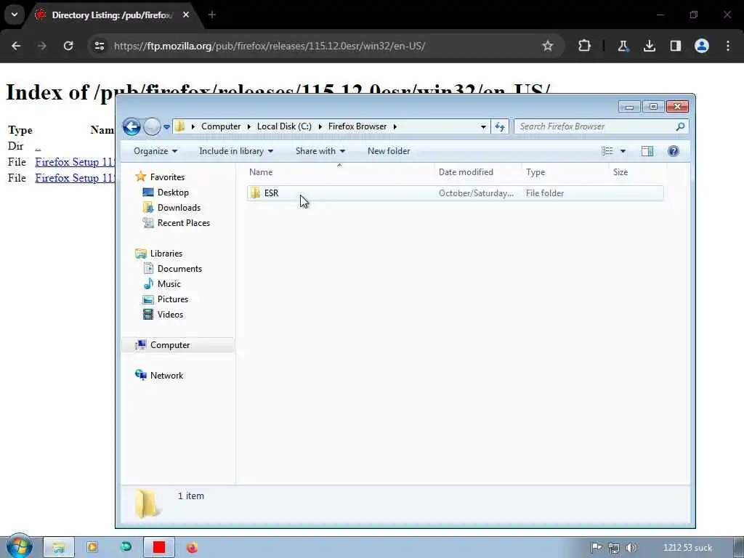The width and height of the screenshot is (744, 558).
Task: Open the Share with menu
Action: tap(320, 151)
